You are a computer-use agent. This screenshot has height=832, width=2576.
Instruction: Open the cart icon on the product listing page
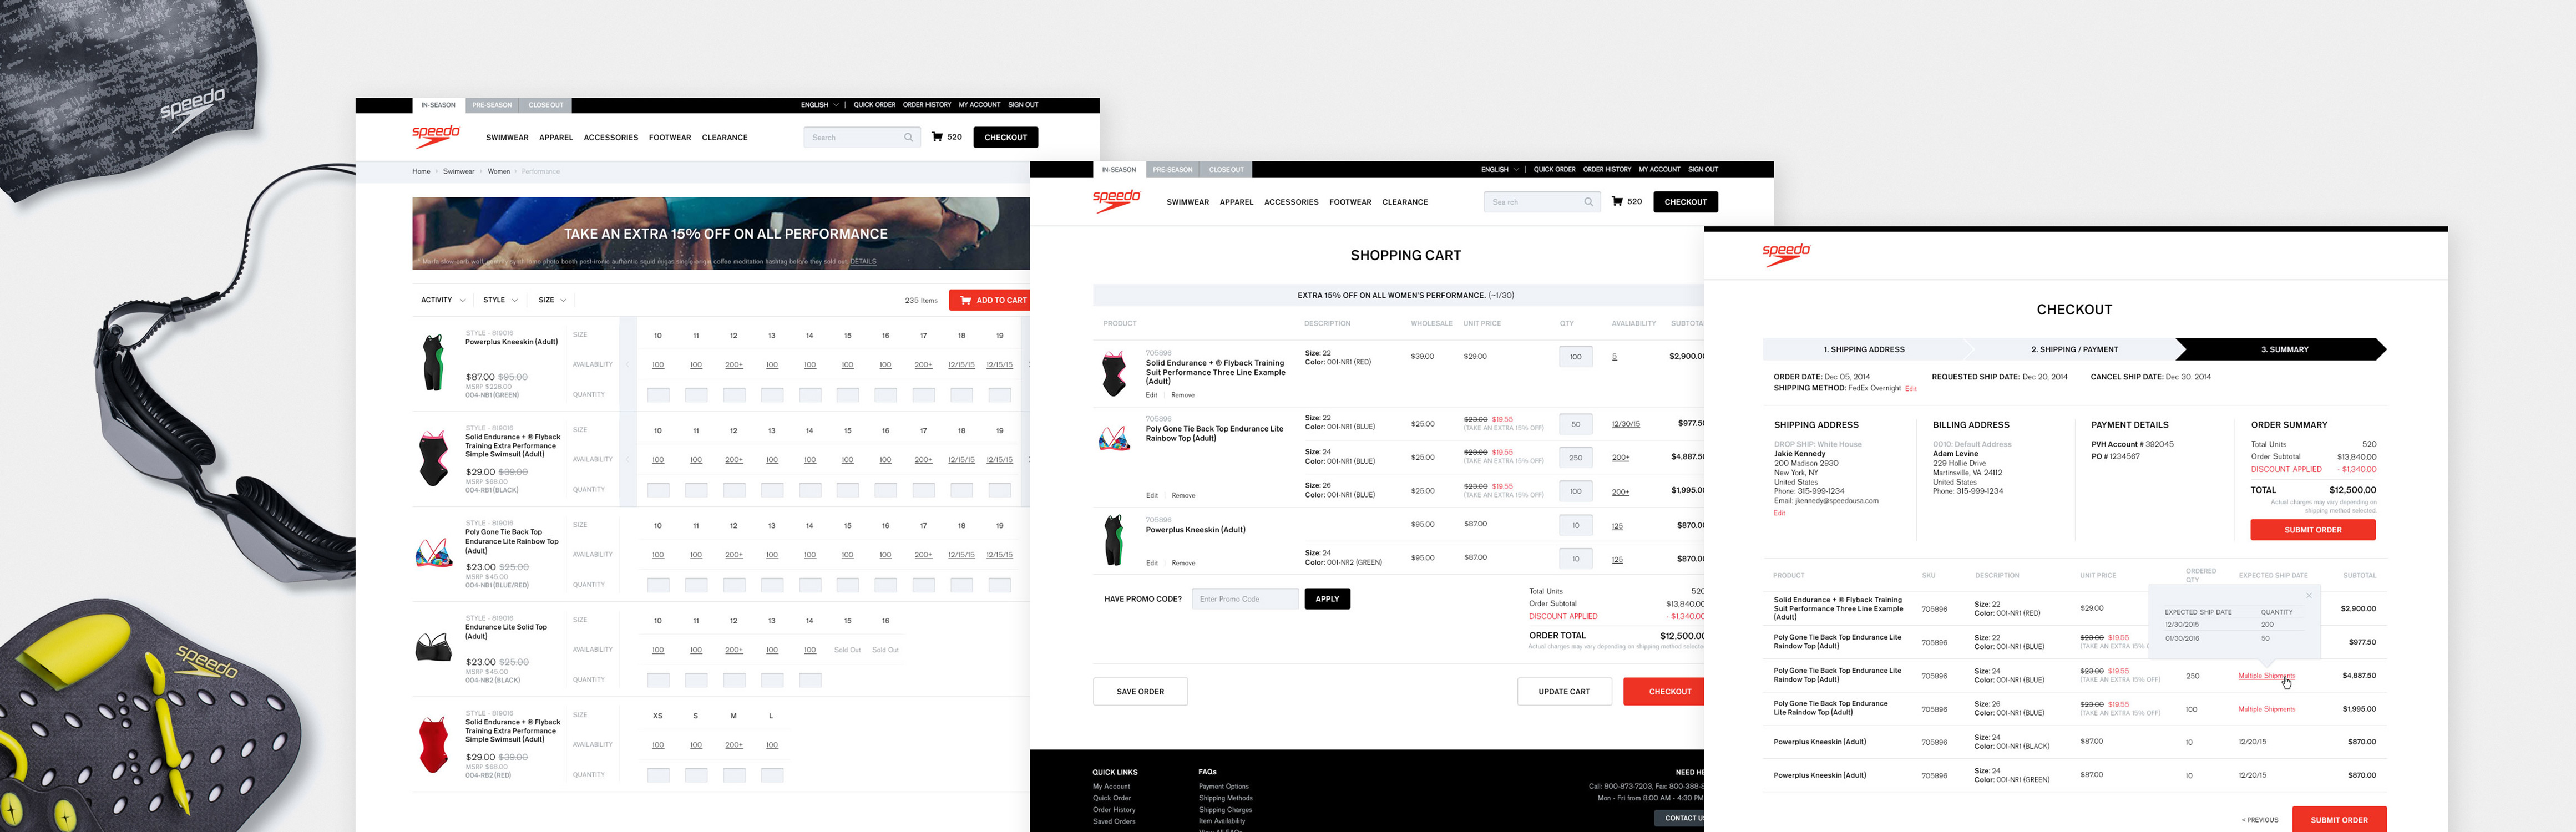pyautogui.click(x=937, y=137)
